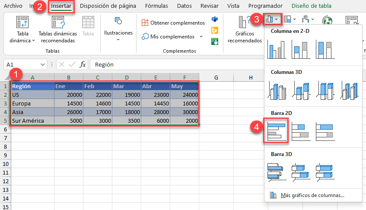Open the Programador tab

click(x=265, y=6)
